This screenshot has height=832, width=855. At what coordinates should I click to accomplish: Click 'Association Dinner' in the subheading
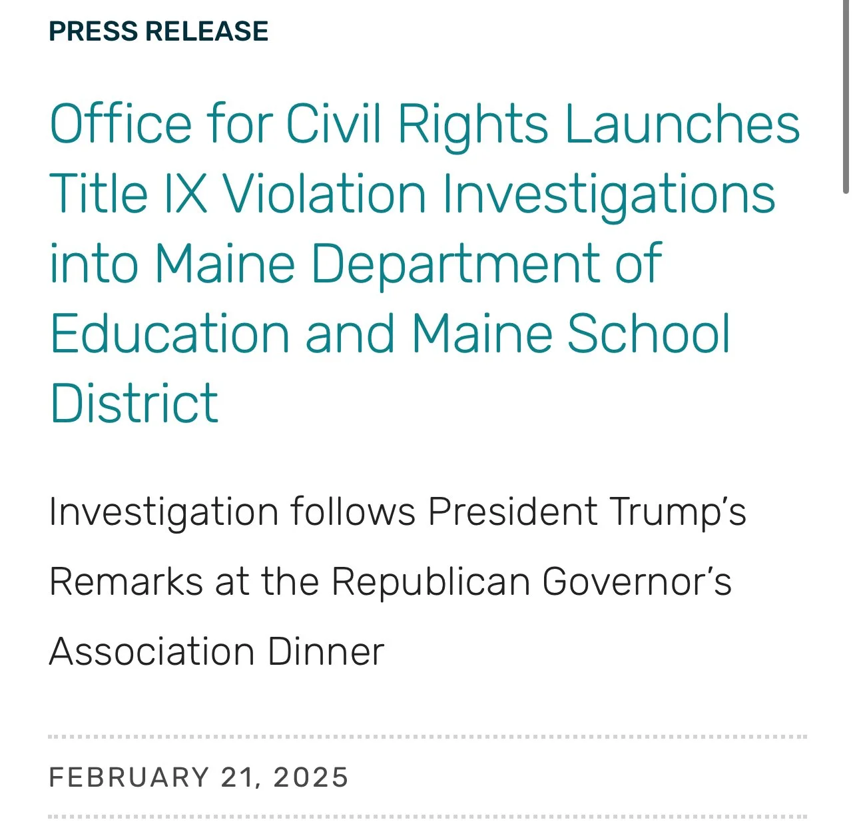click(x=217, y=651)
